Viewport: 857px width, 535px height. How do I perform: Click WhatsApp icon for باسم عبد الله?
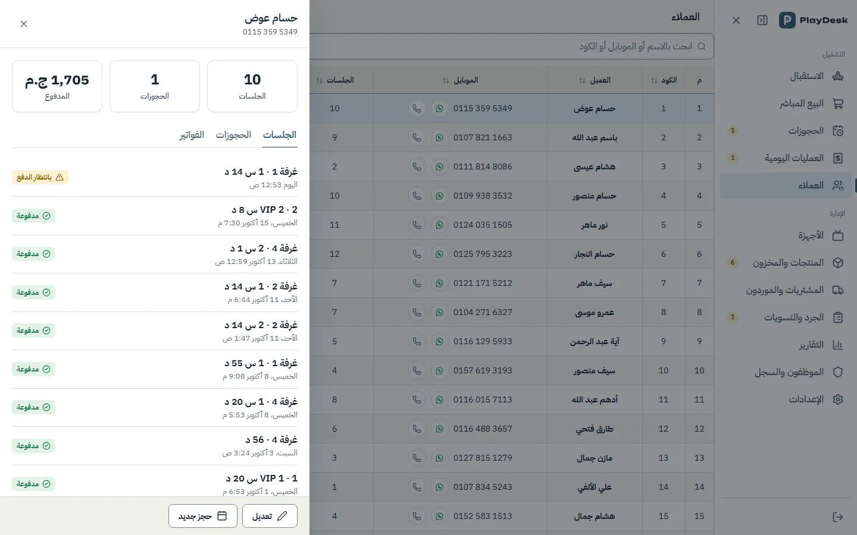pos(439,137)
